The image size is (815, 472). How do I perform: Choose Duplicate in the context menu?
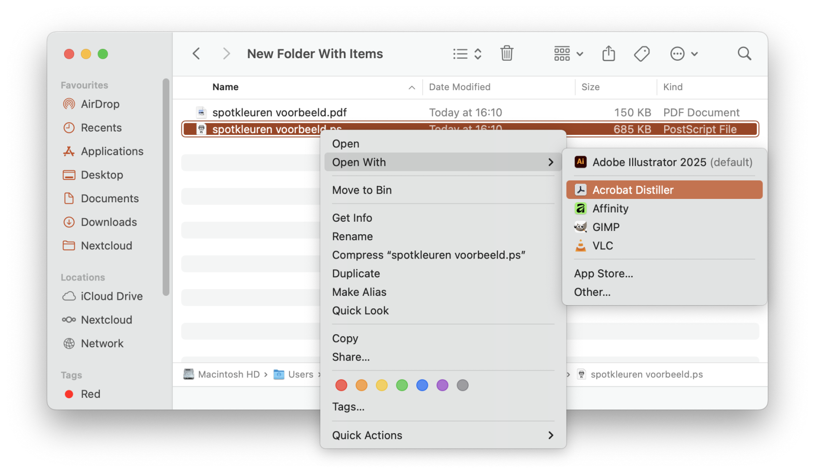356,273
